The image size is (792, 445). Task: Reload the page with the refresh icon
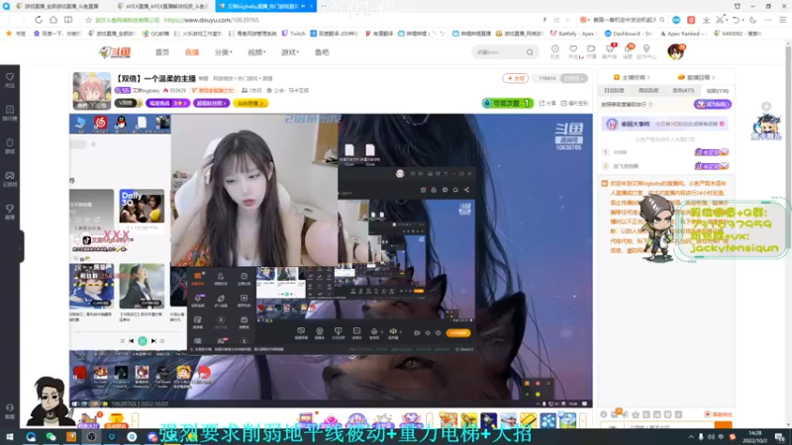coord(39,20)
